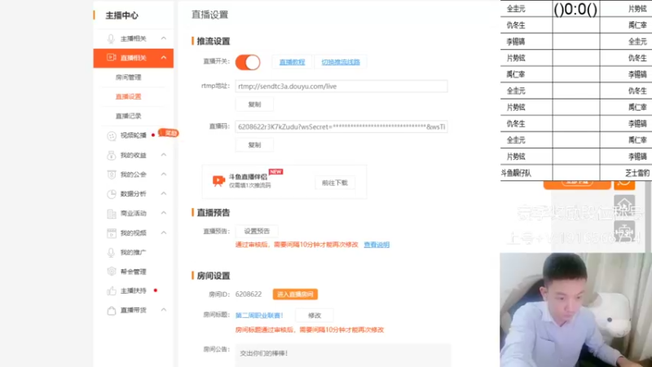
Task: Click the 设置预告 button
Action: (x=257, y=232)
